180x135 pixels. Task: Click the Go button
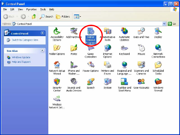[172, 24]
